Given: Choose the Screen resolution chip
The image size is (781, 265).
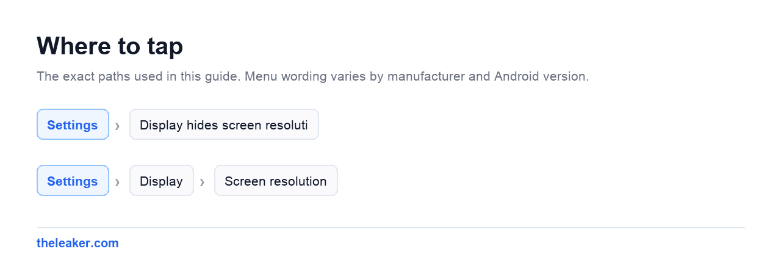Looking at the screenshot, I should (276, 181).
